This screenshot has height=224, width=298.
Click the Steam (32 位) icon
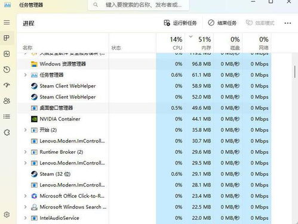tap(34, 174)
